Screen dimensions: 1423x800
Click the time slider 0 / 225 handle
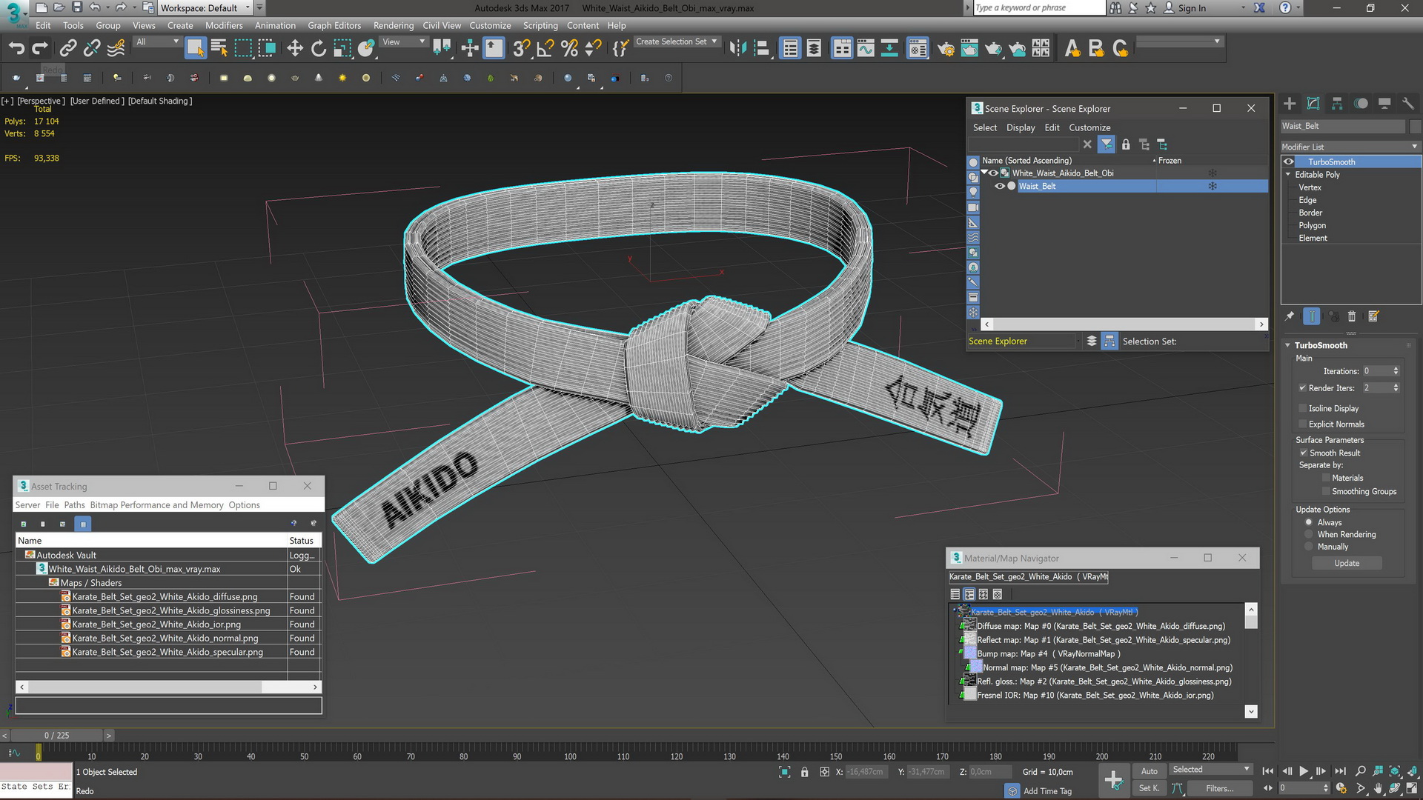tap(56, 736)
